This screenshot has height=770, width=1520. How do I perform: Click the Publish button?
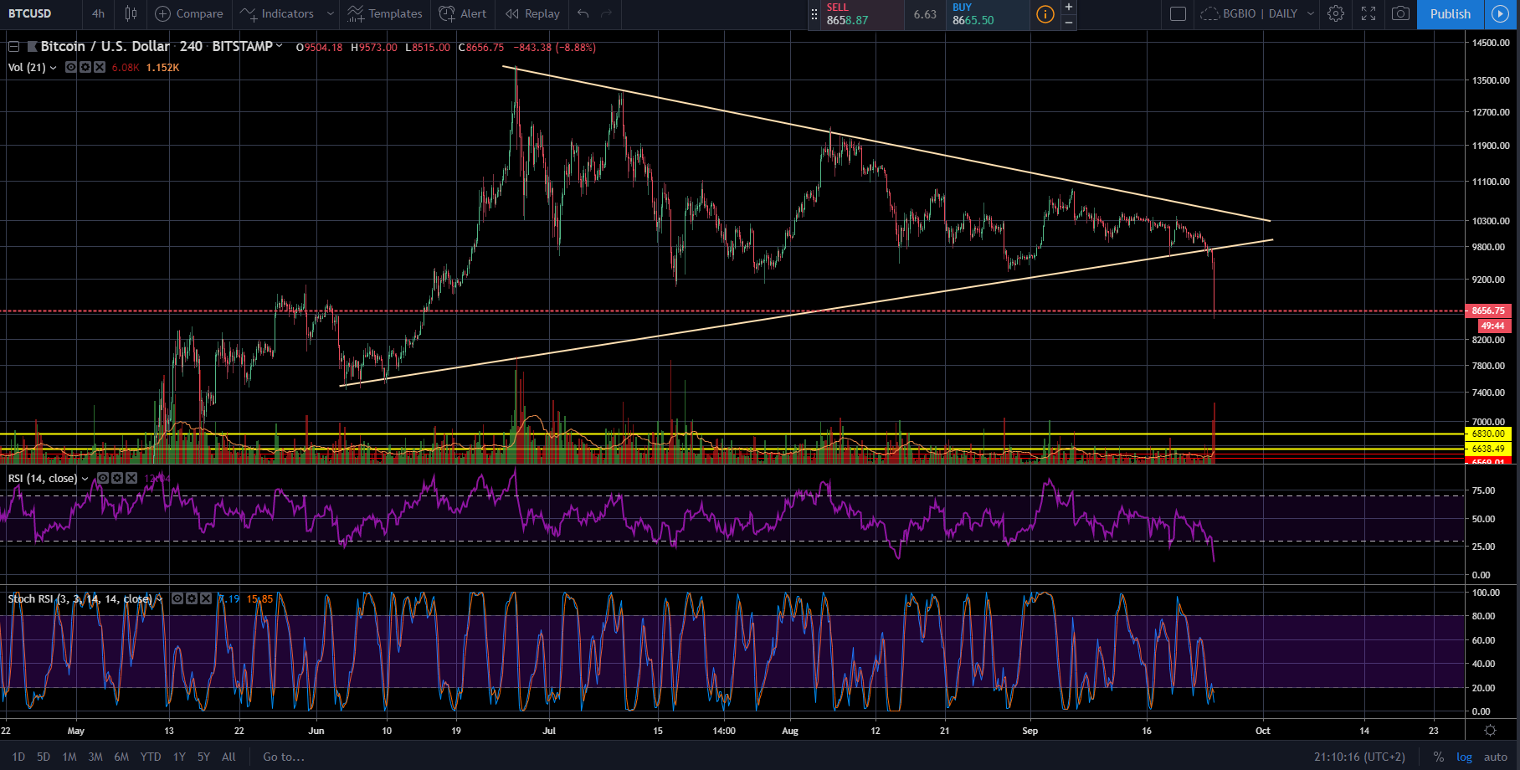[x=1450, y=13]
